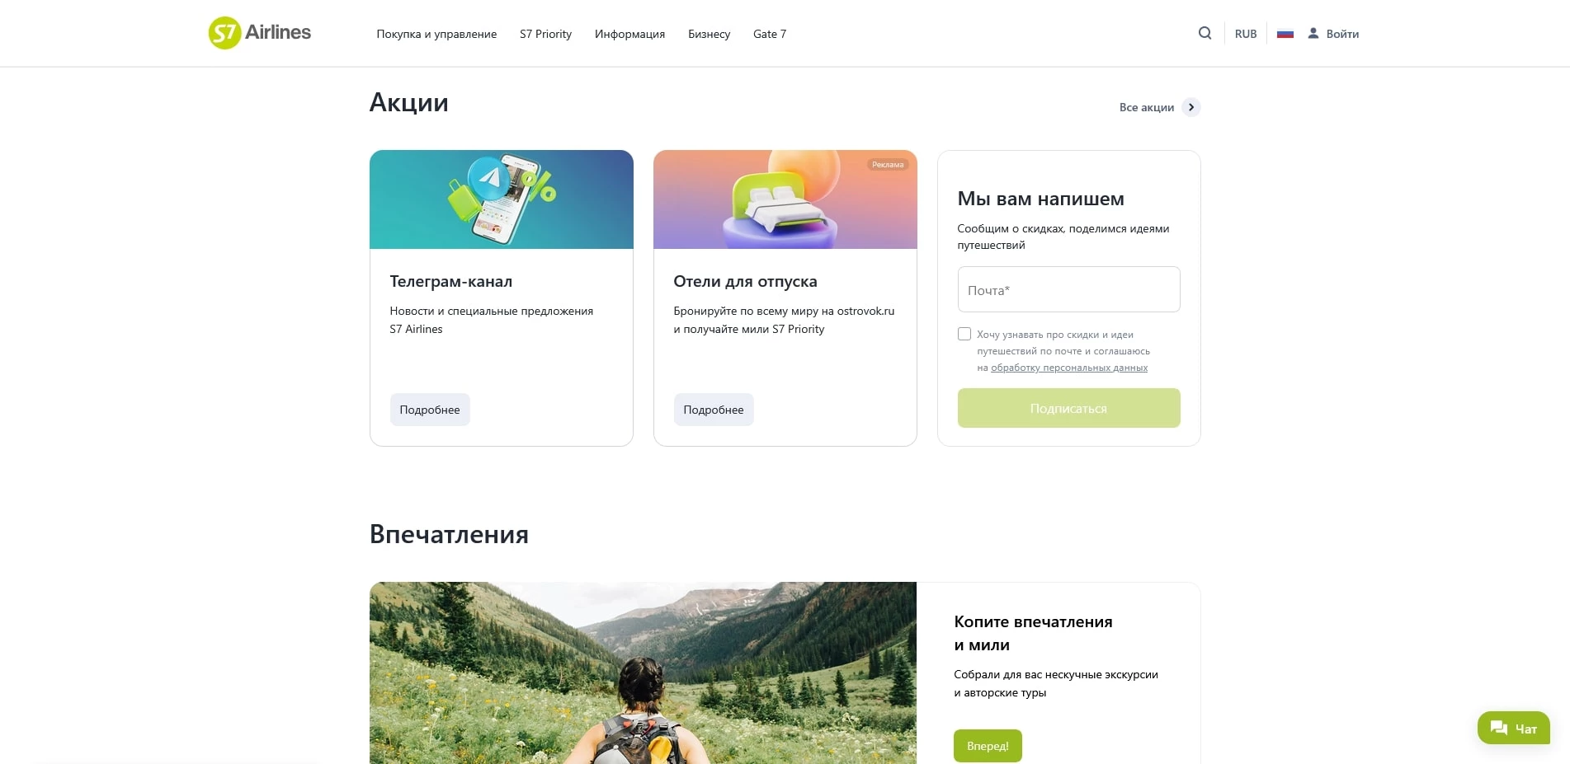Open the chat bubble icon
The image size is (1570, 764).
(x=1498, y=729)
